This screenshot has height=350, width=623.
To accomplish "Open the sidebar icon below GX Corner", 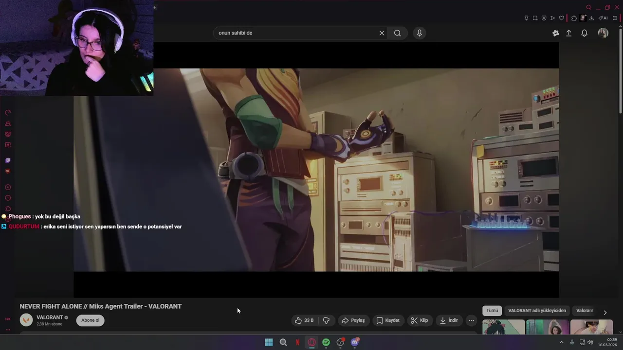I will pyautogui.click(x=8, y=134).
